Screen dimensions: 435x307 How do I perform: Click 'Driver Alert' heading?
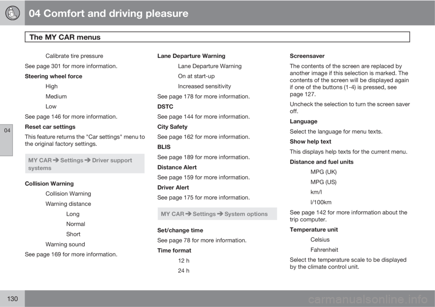[173, 187]
